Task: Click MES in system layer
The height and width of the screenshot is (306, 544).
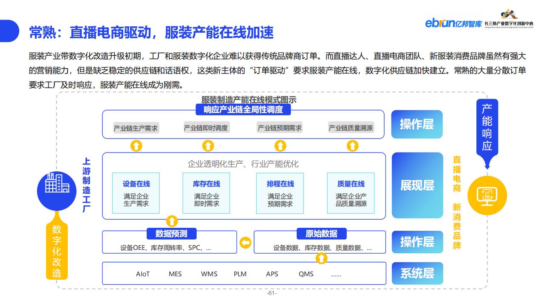Action: [175, 274]
